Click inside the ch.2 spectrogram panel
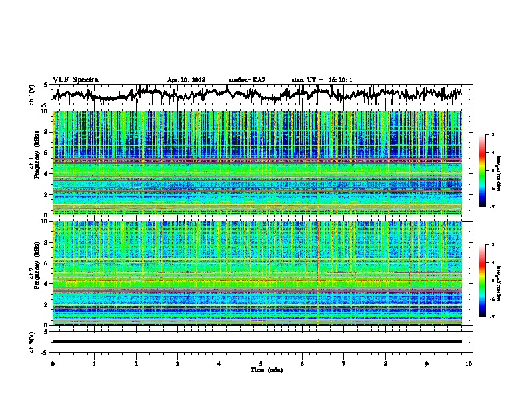Image resolution: width=528 pixels, height=408 pixels. point(257,273)
